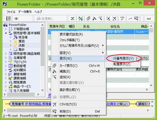Expand the 開発要員 tree node

click(6, 82)
